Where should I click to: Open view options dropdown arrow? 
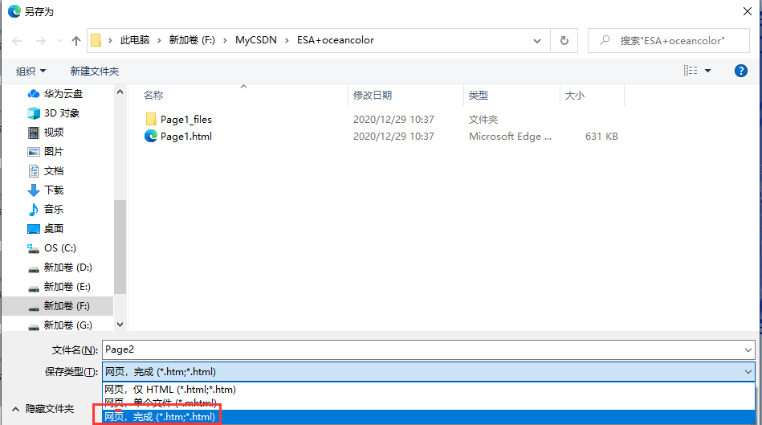pos(708,71)
